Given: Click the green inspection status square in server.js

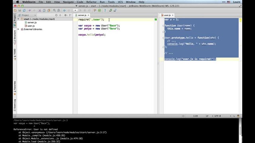Looking at the screenshot, I should point(156,19).
